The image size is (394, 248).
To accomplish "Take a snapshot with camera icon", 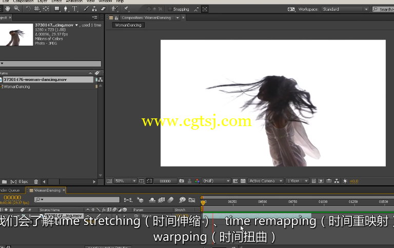I will pyautogui.click(x=182, y=181).
